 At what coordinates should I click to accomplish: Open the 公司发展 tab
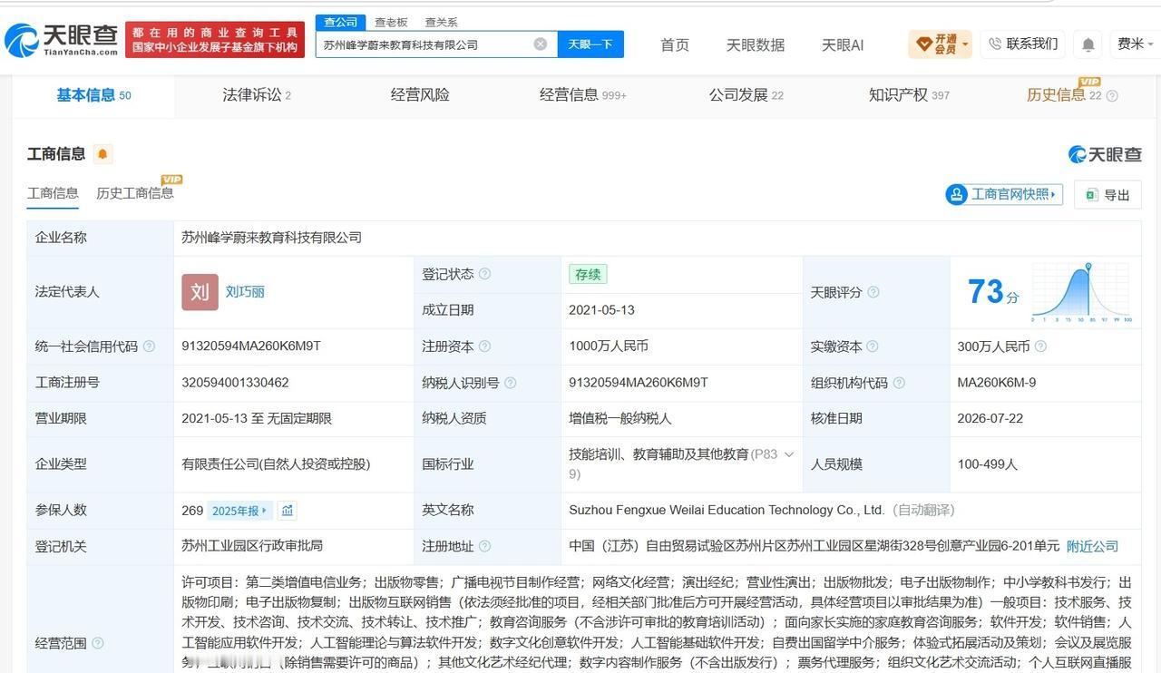coord(746,94)
